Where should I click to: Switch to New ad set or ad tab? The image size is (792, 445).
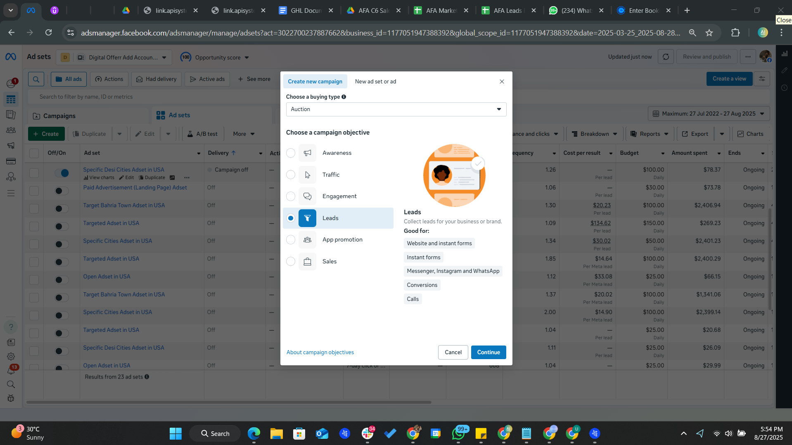(375, 81)
